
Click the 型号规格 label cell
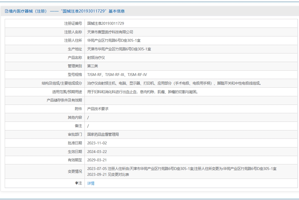(x=45, y=75)
